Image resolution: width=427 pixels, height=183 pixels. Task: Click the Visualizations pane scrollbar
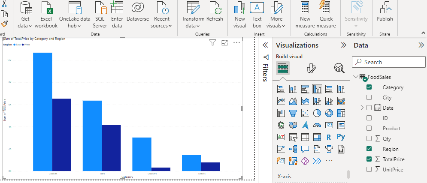point(348,174)
